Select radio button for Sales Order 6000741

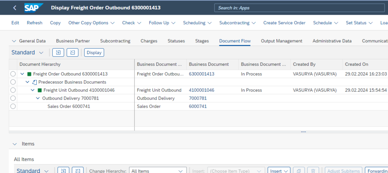point(13,107)
